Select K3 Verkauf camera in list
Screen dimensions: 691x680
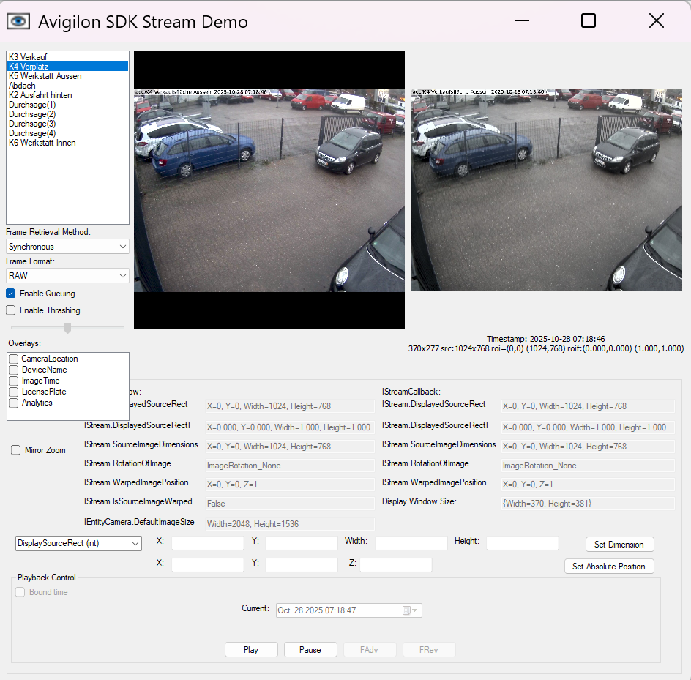28,56
